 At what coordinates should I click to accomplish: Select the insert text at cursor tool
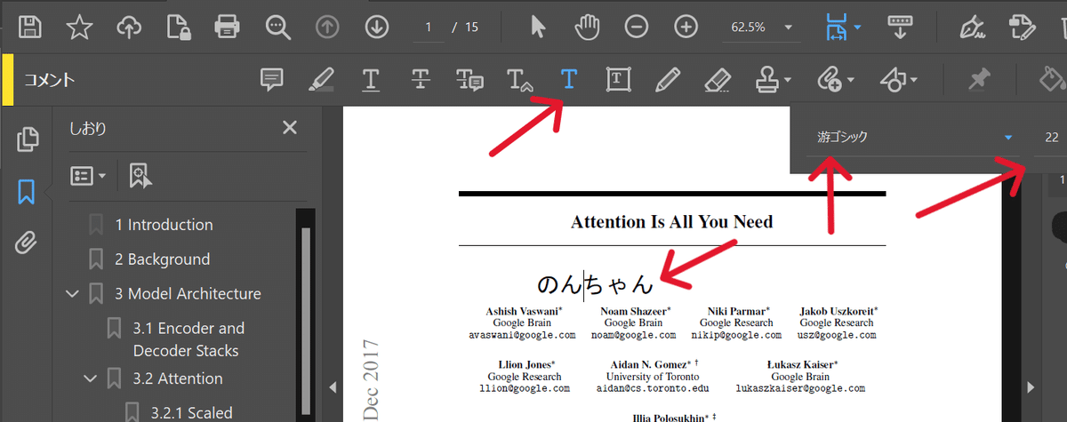520,80
